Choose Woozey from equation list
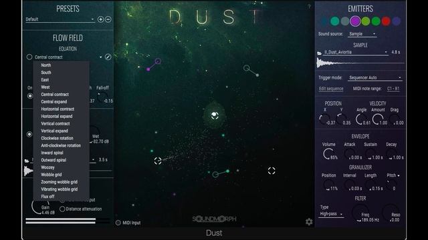 pyautogui.click(x=47, y=167)
